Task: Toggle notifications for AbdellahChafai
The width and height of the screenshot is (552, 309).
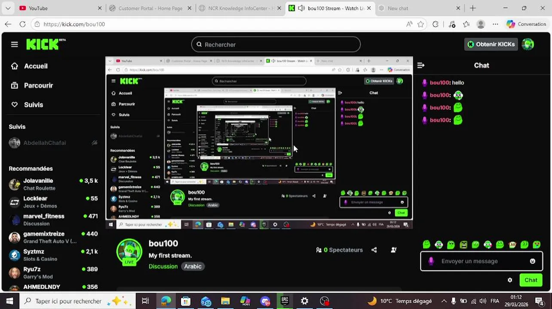Action: [x=95, y=143]
